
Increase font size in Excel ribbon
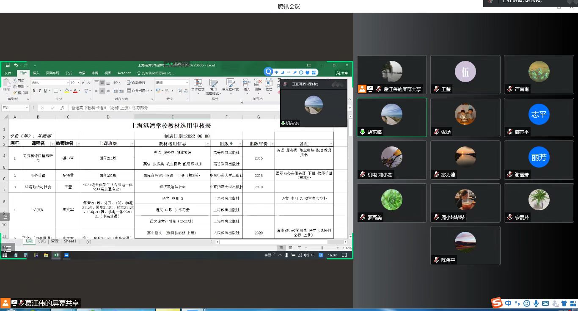(83, 83)
